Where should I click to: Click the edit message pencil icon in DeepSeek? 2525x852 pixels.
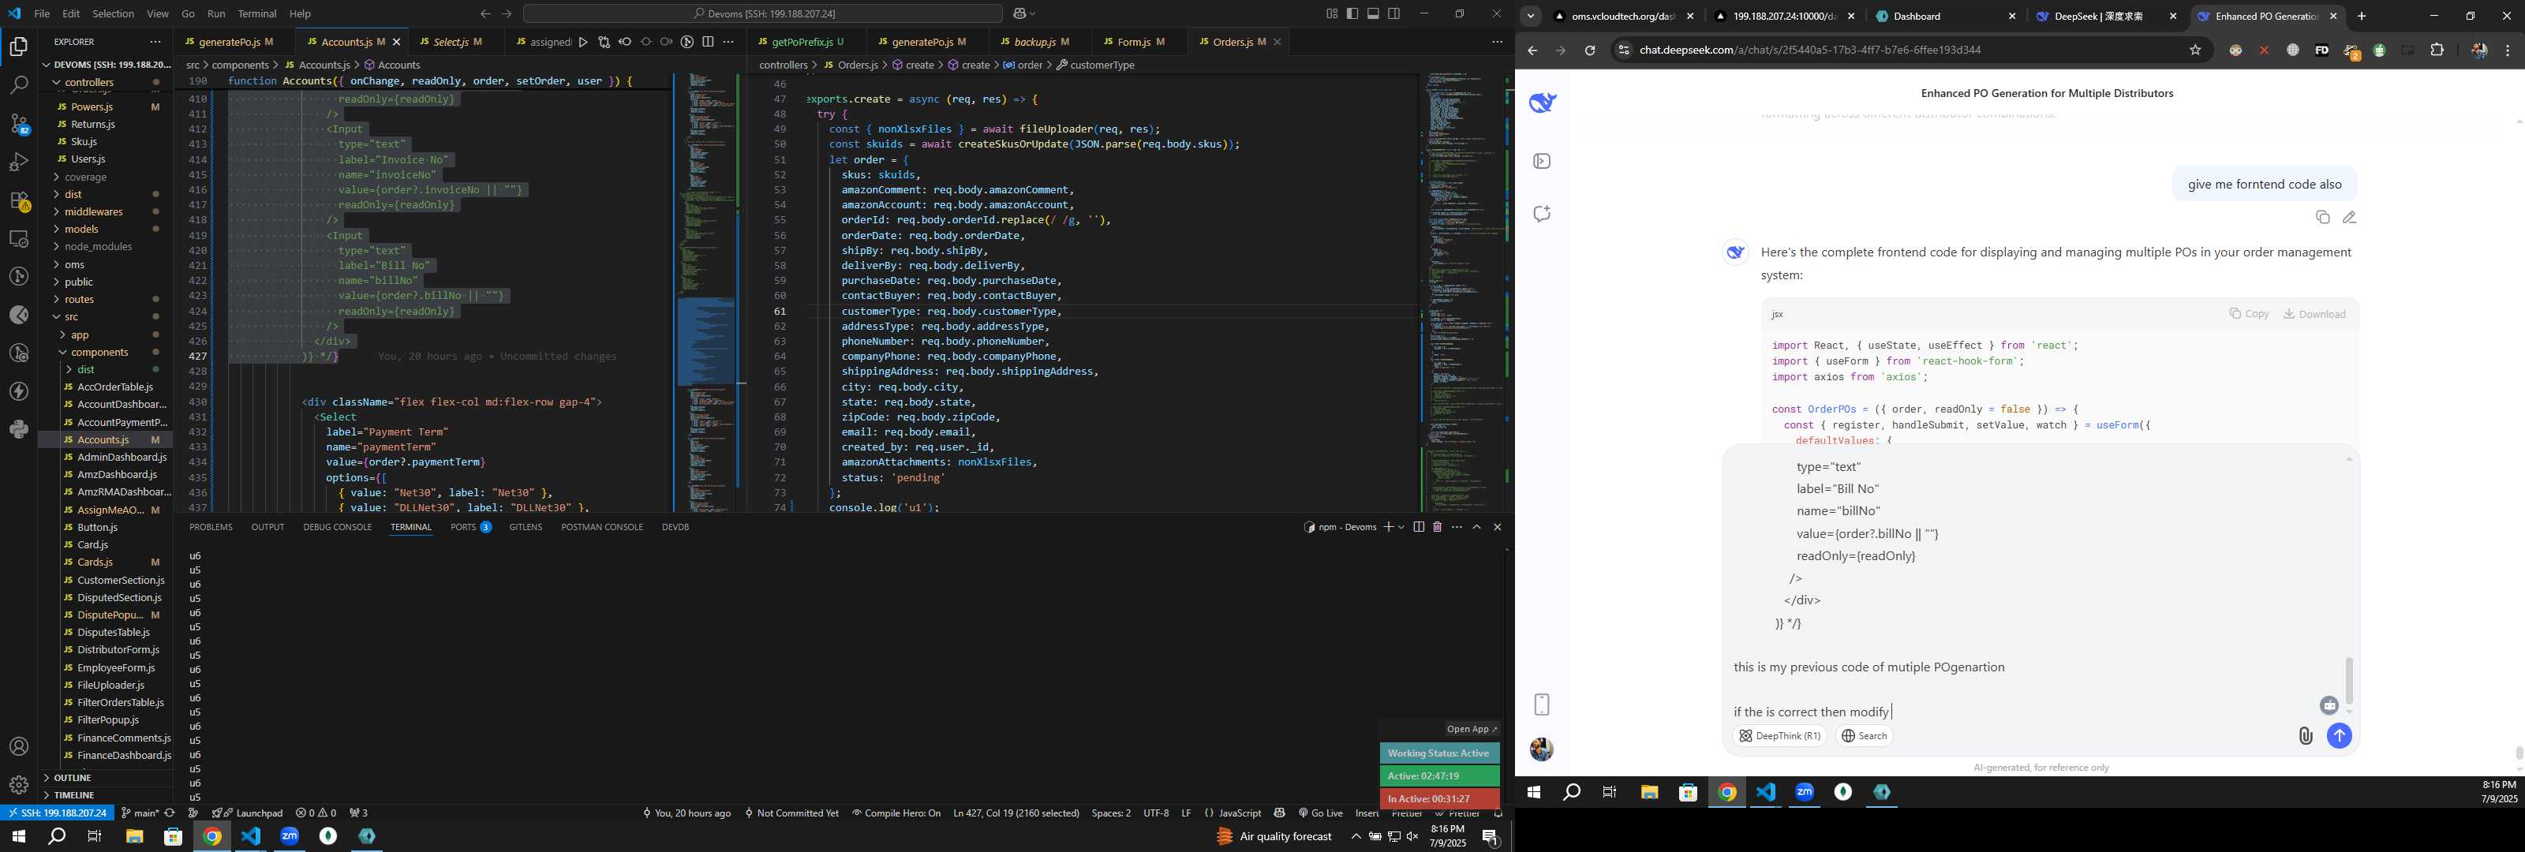[2350, 218]
